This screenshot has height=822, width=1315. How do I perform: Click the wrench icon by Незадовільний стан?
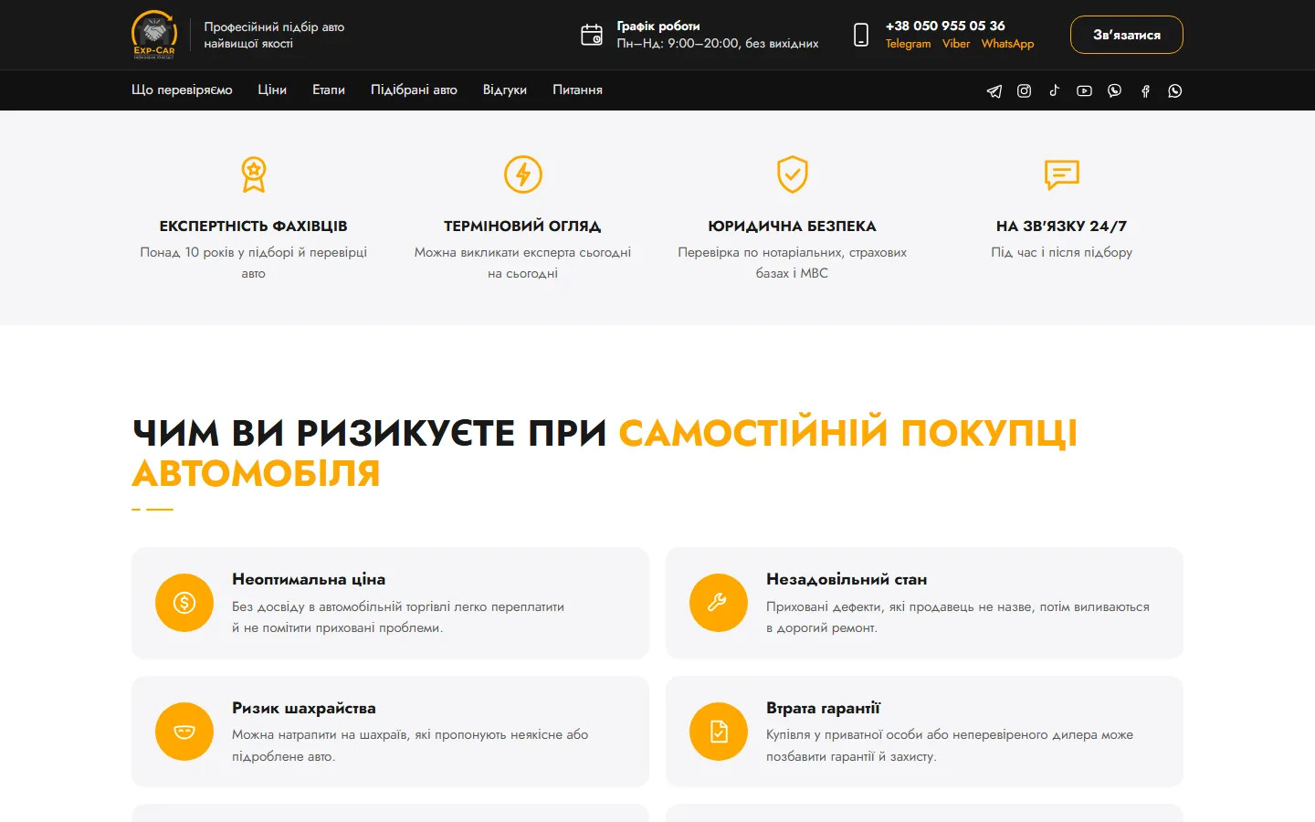[719, 603]
